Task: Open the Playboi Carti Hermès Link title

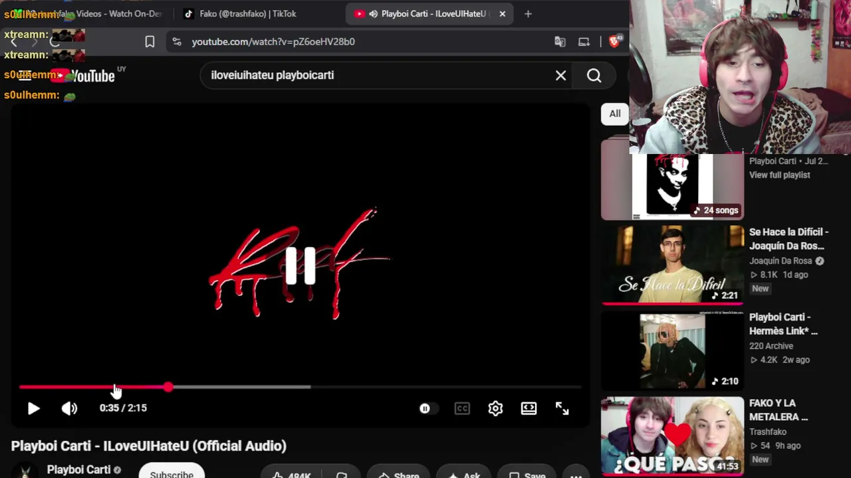Action: tap(783, 324)
